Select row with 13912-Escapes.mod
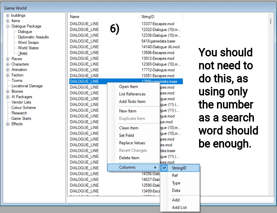The height and width of the screenshot is (213, 277). 126,58
